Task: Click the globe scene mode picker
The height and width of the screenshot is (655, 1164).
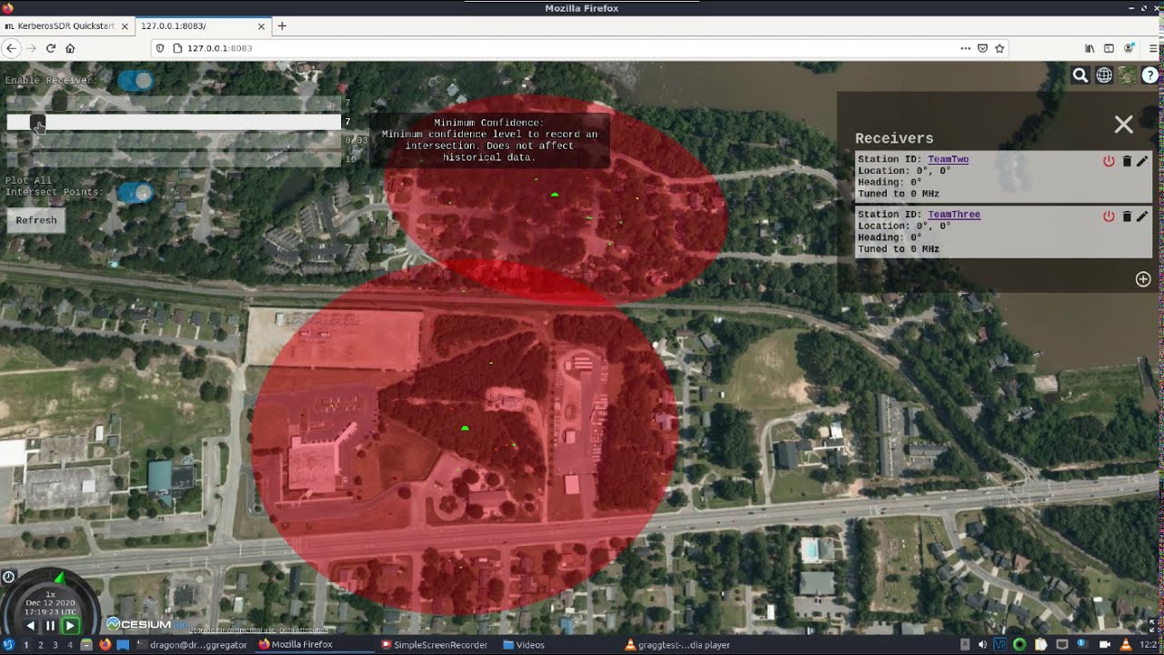Action: (x=1104, y=76)
